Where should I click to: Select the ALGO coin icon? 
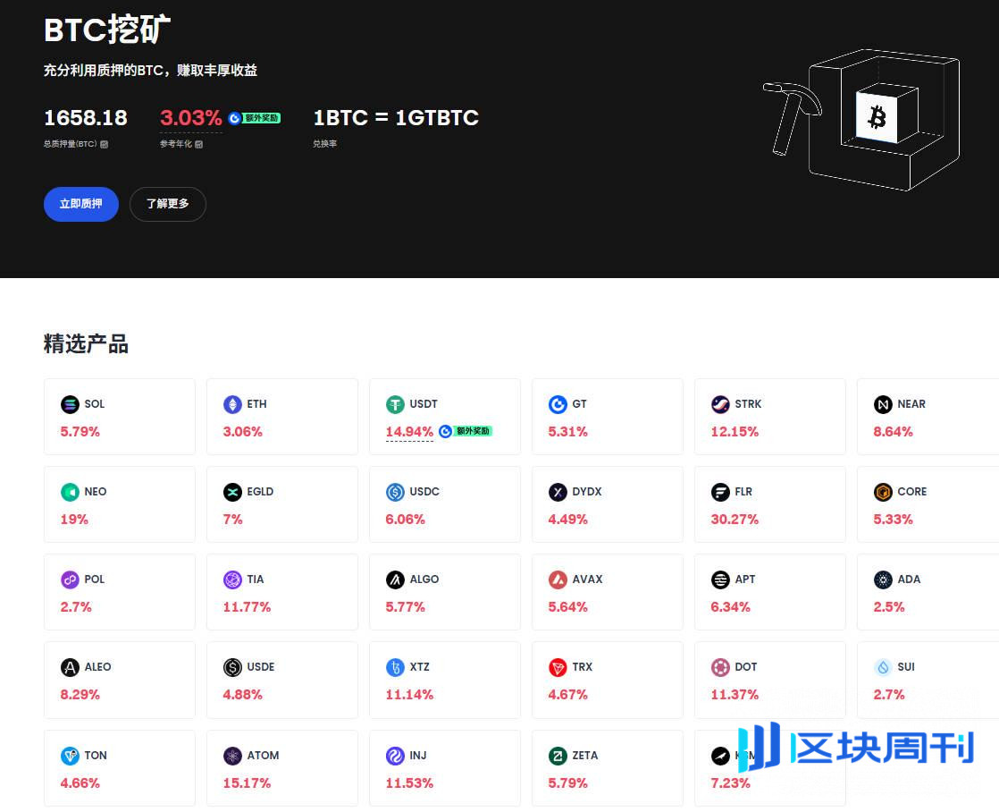coord(395,579)
